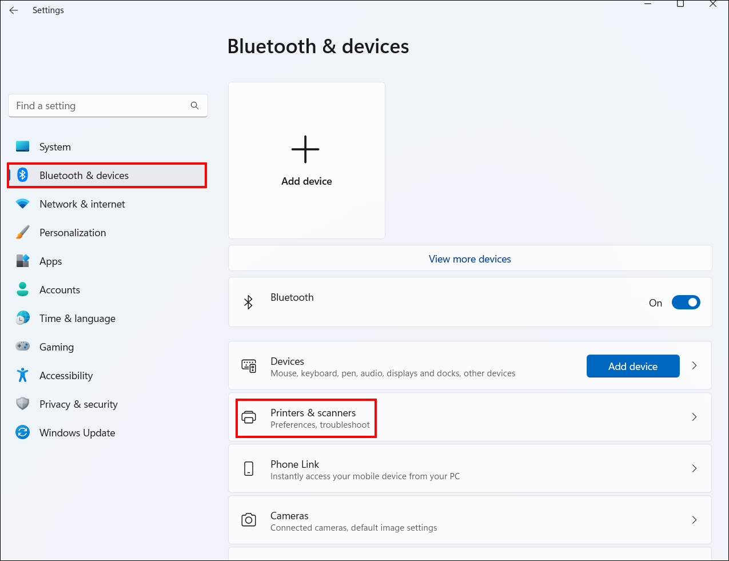Click the Devices keyboard icon
The width and height of the screenshot is (729, 561).
[249, 366]
